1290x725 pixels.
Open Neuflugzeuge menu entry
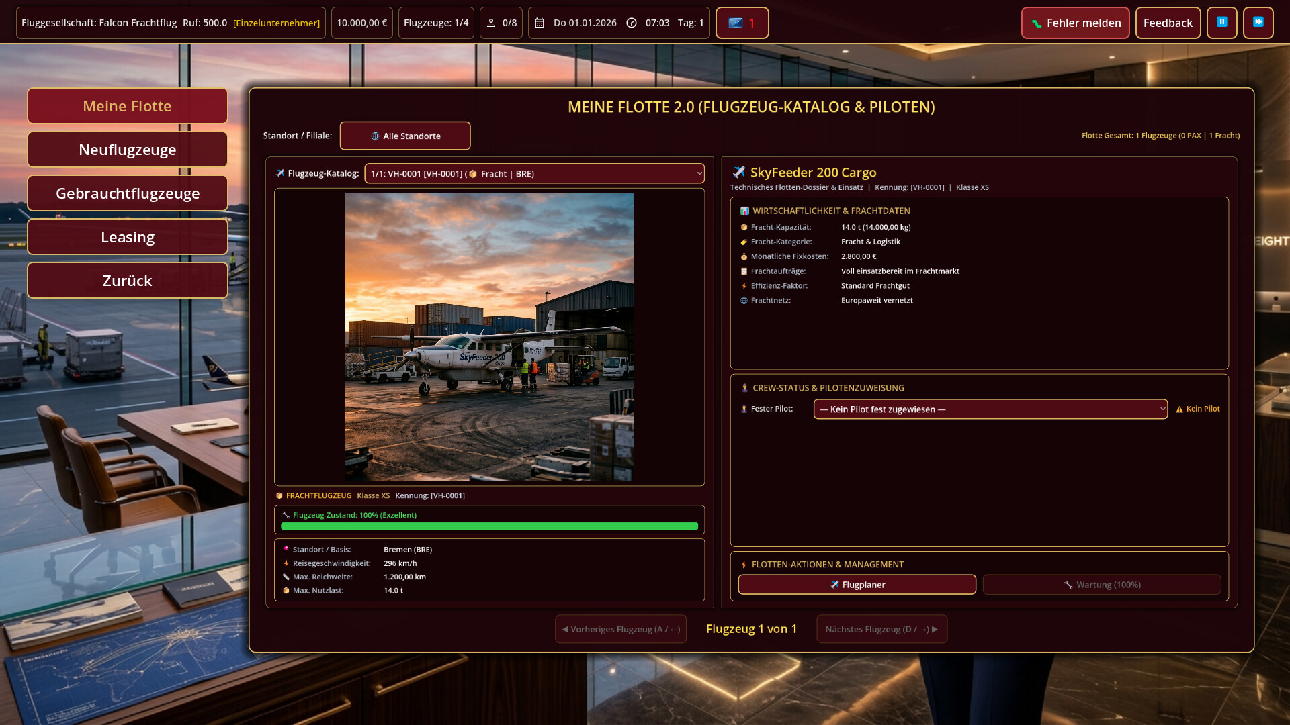128,150
